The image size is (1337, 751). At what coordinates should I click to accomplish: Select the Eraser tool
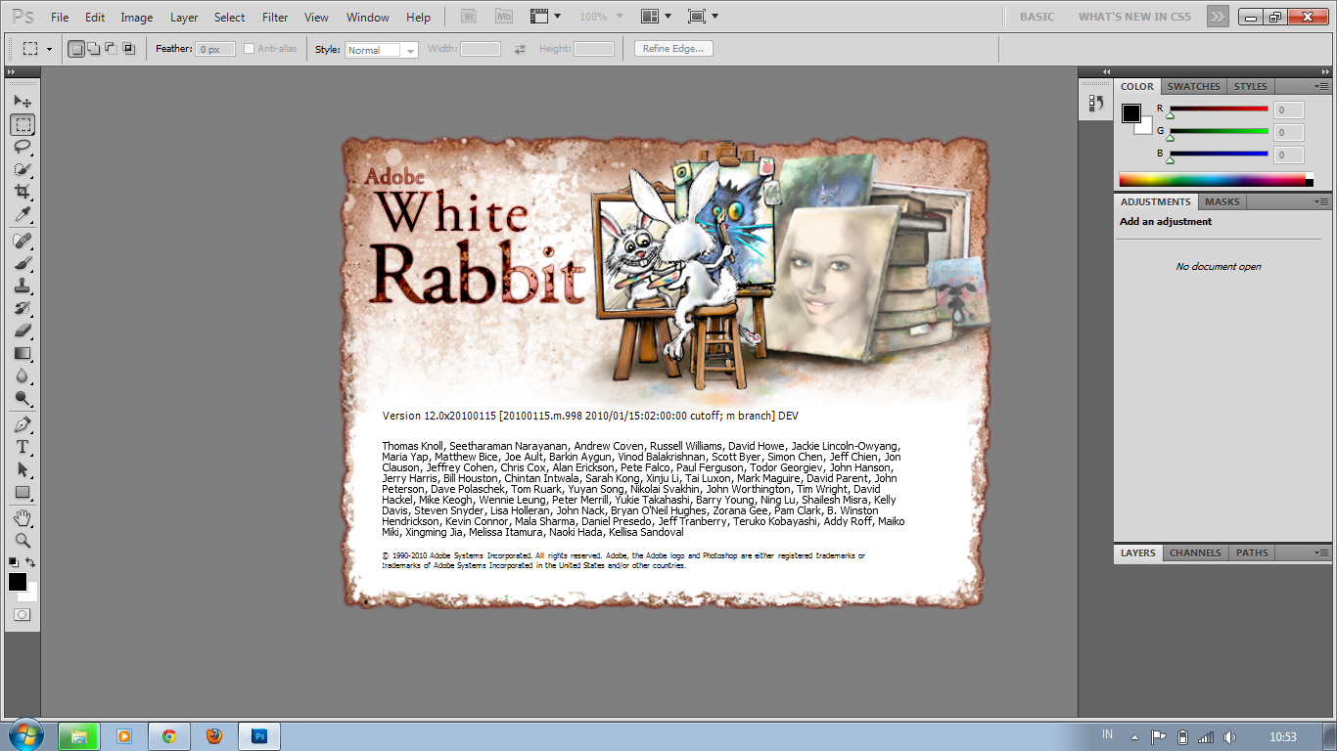point(23,331)
